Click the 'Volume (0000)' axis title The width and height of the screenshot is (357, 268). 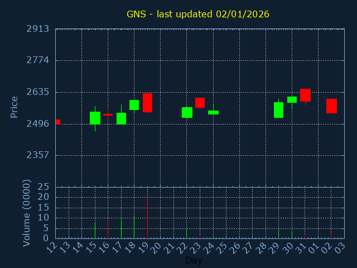click(x=26, y=213)
